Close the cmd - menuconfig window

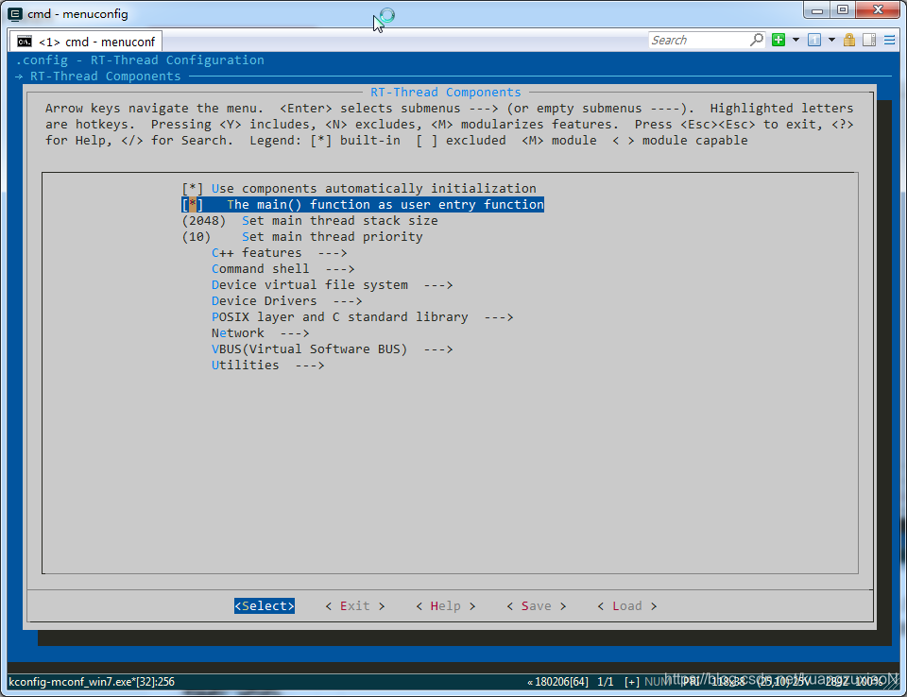click(878, 9)
